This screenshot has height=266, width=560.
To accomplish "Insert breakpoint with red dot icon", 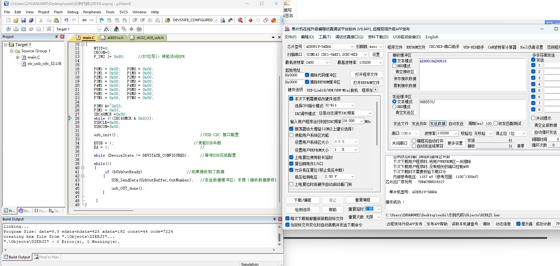I will pyautogui.click(x=251, y=20).
